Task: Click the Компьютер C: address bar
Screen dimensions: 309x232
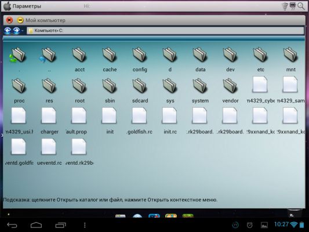Action: 165,31
